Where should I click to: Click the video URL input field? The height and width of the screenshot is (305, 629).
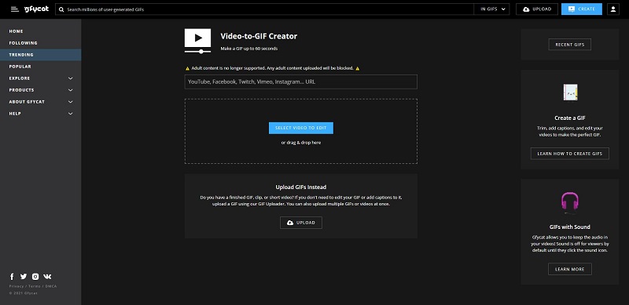301,82
